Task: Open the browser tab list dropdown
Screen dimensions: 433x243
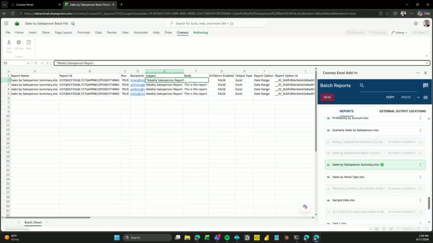Action: coord(5,5)
